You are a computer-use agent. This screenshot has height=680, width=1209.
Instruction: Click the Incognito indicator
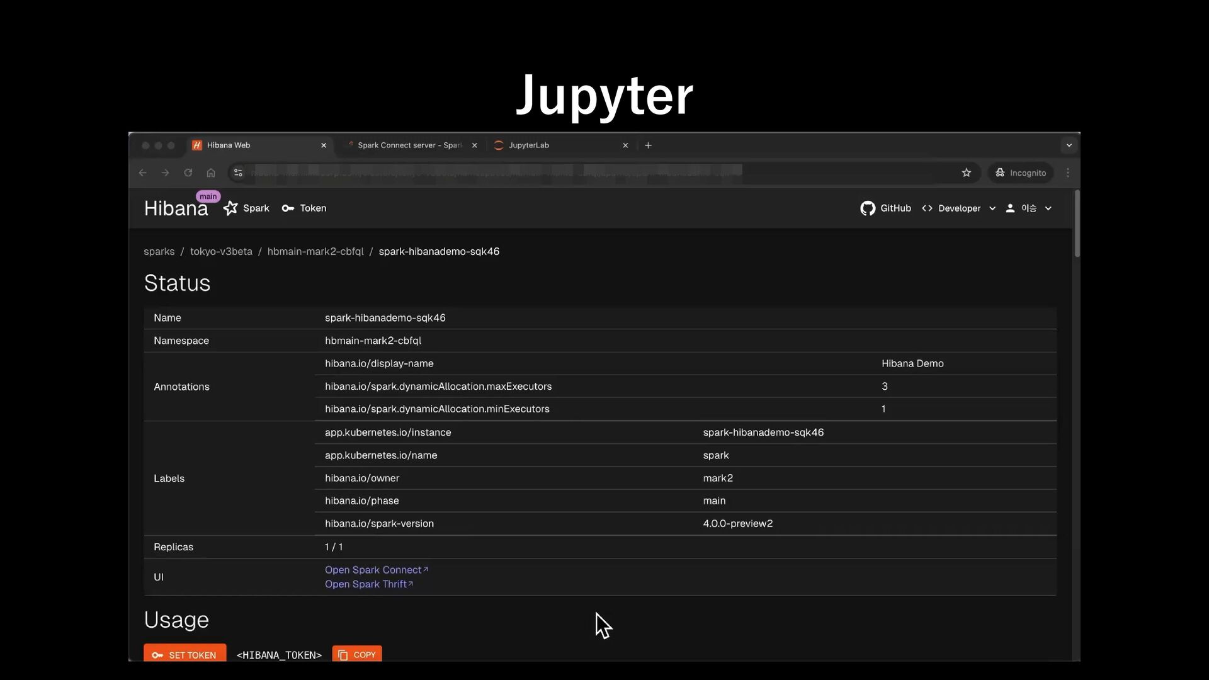click(x=1021, y=173)
